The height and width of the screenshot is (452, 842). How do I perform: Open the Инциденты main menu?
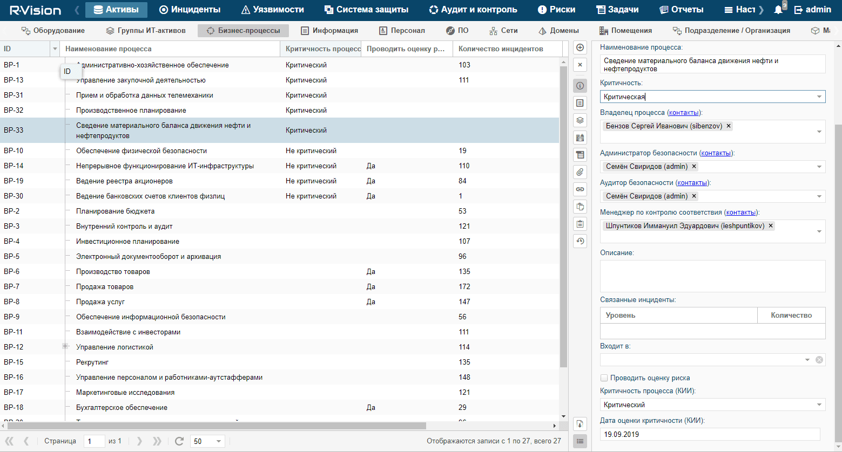190,10
